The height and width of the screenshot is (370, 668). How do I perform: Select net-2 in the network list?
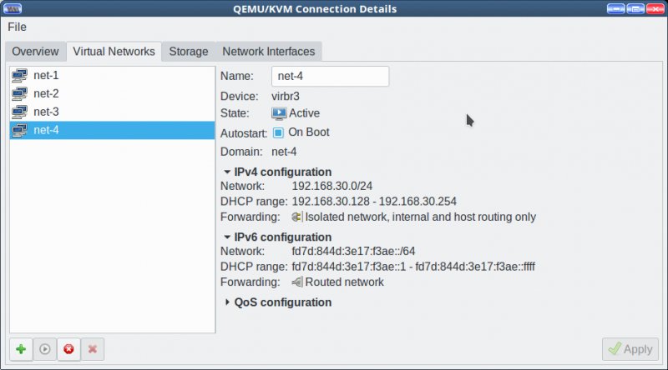pyautogui.click(x=112, y=93)
